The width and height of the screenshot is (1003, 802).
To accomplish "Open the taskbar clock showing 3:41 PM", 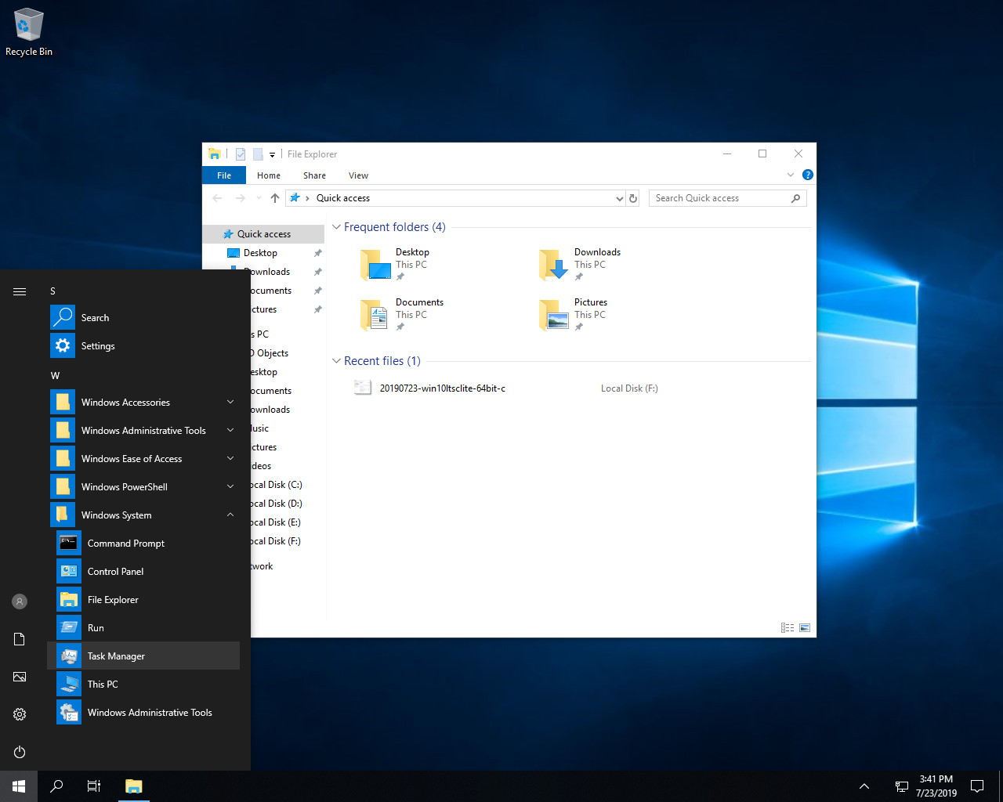I will (936, 786).
